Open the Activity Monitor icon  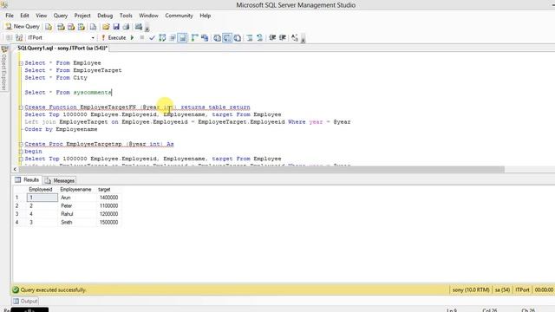[x=139, y=27]
